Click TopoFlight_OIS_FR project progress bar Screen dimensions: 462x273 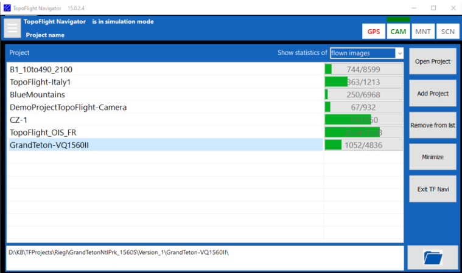tap(363, 133)
